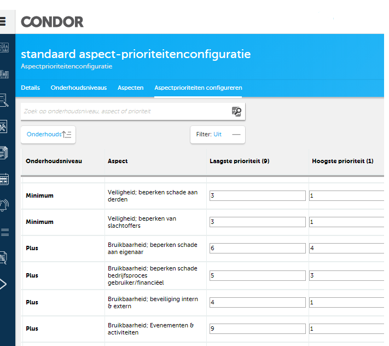Viewport: 389px width, 346px height.
Task: Edit hoogste prioriteit for beperken van slachtoffers
Action: click(346, 222)
